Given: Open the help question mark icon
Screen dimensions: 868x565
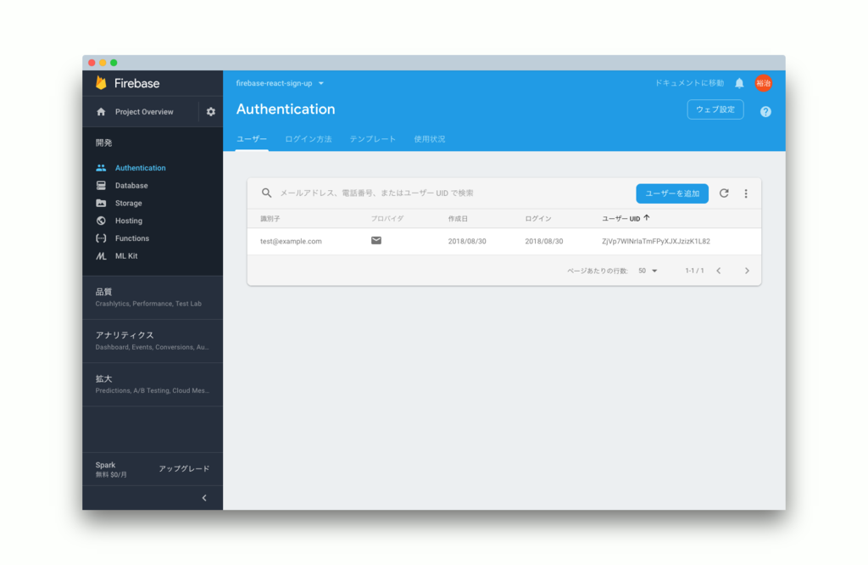Looking at the screenshot, I should click(765, 112).
